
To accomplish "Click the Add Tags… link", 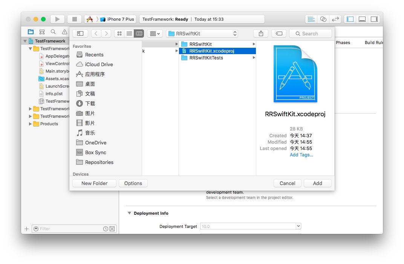I will 301,155.
